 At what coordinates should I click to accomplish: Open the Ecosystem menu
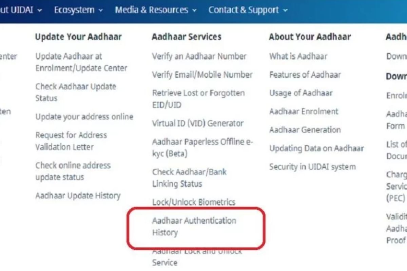(x=75, y=10)
